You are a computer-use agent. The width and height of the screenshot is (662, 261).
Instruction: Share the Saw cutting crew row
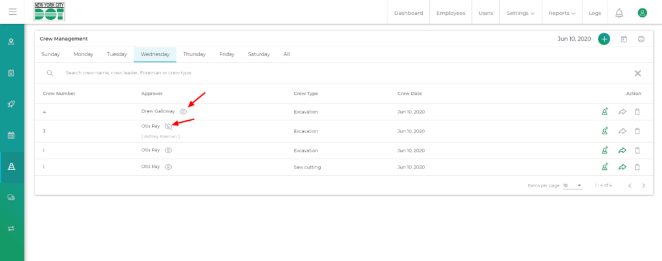[x=622, y=167]
